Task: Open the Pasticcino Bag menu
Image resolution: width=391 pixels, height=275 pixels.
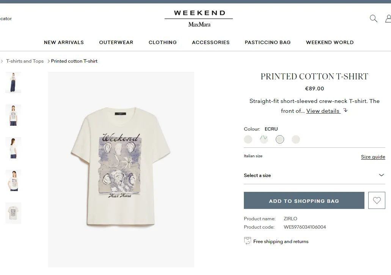Action: click(x=268, y=43)
